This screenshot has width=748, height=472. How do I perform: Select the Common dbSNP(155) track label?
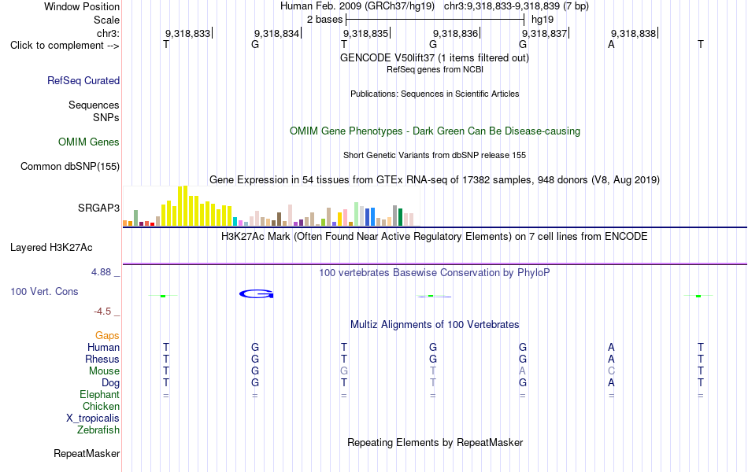(x=70, y=167)
